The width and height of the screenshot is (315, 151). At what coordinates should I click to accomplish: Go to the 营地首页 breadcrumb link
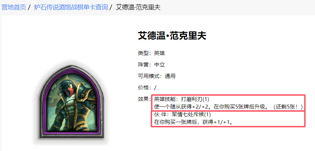14,7
